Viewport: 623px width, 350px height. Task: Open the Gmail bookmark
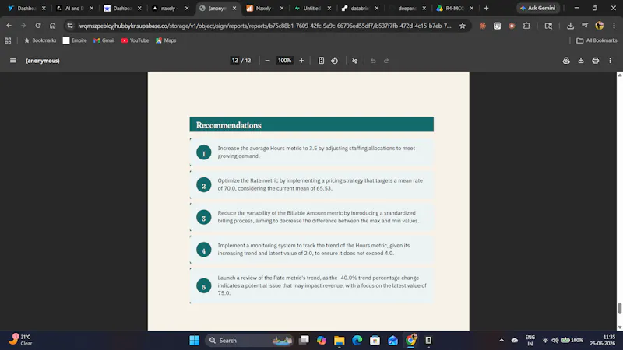pyautogui.click(x=104, y=40)
